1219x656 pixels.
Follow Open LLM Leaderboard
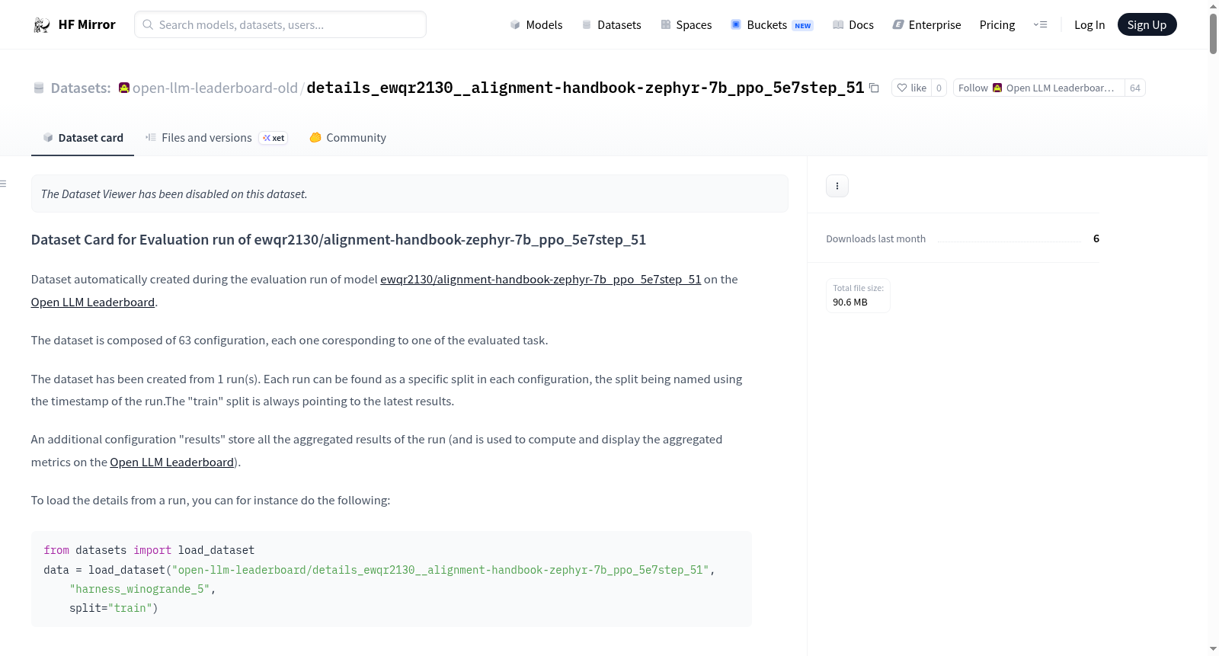pos(1039,88)
